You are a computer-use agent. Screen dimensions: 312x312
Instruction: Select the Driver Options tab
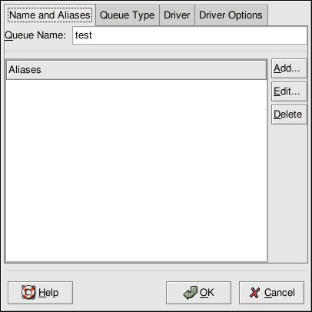coord(231,15)
